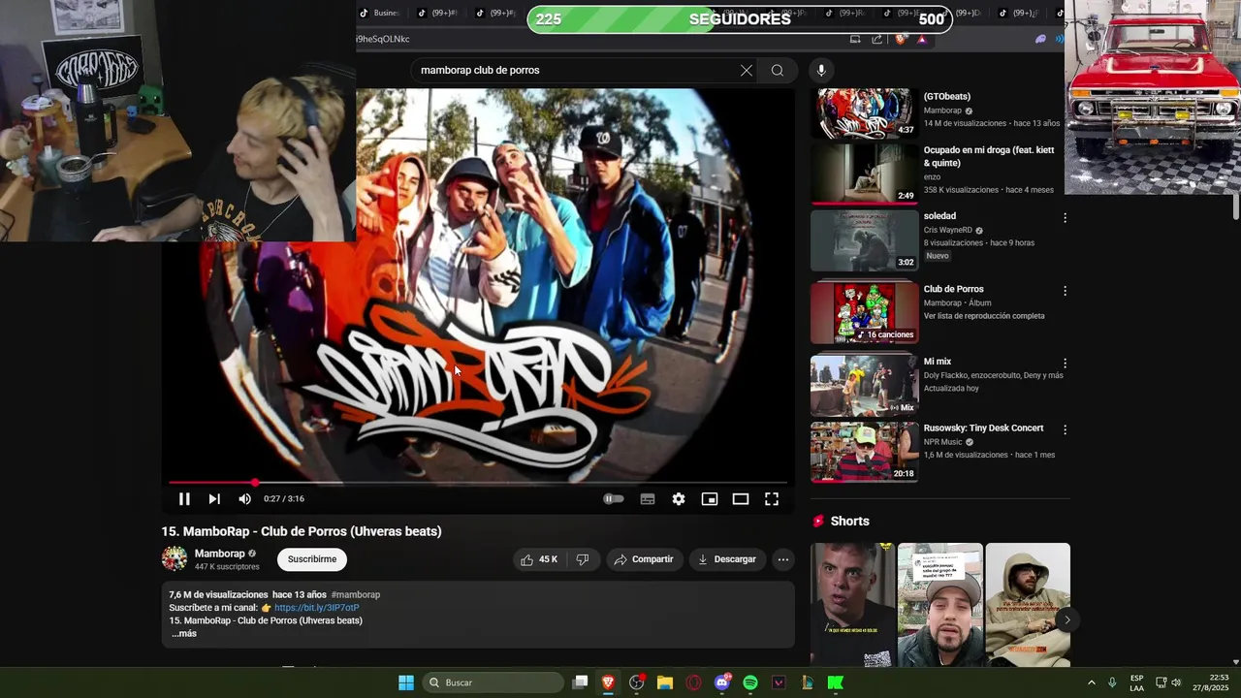Click the #mamborap hashtag
The height and width of the screenshot is (698, 1241).
[x=356, y=595]
